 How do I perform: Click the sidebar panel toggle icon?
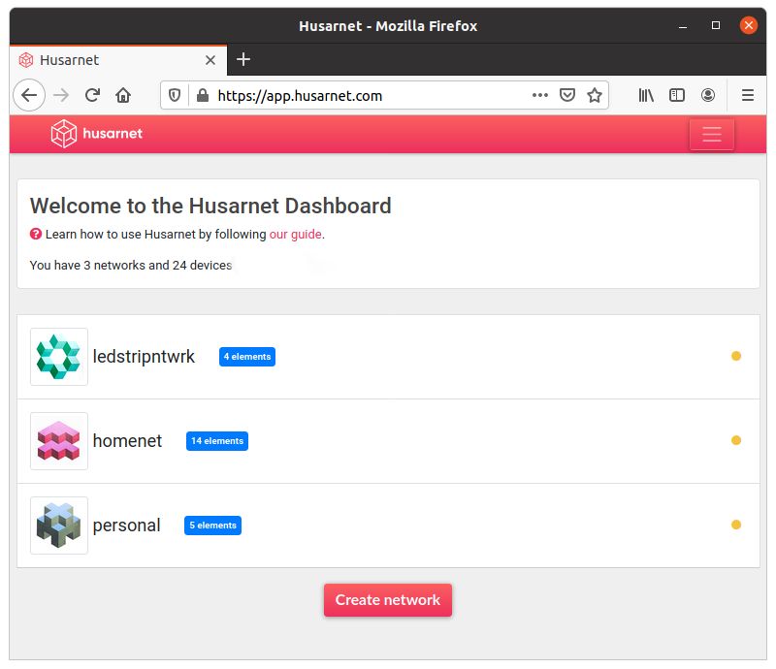click(x=677, y=95)
